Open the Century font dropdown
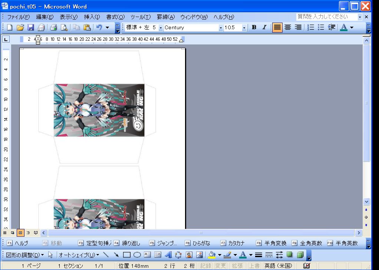Screen dimensions: 379x270 [220, 28]
